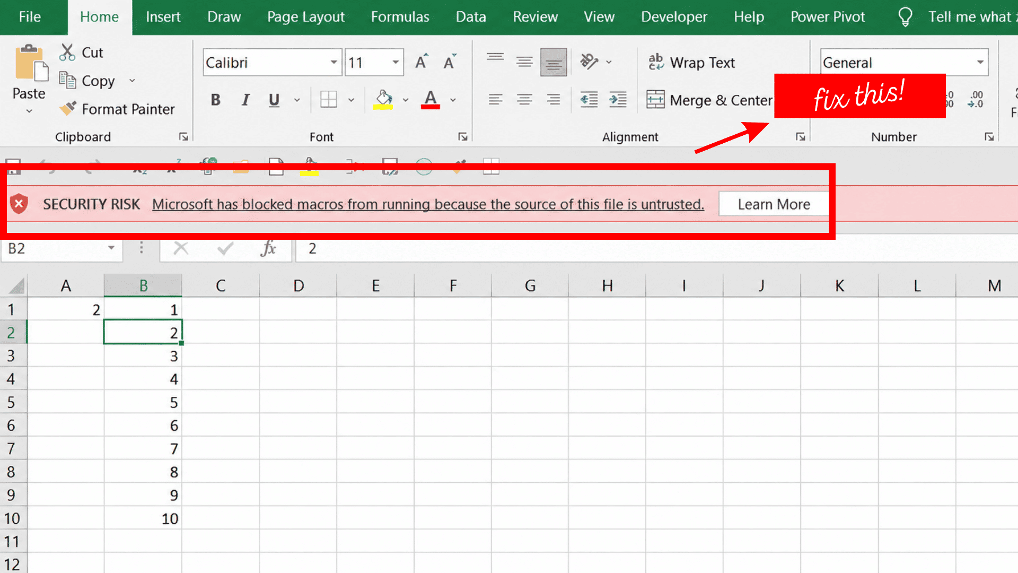
Task: Open Font group dialog launcher
Action: click(463, 137)
